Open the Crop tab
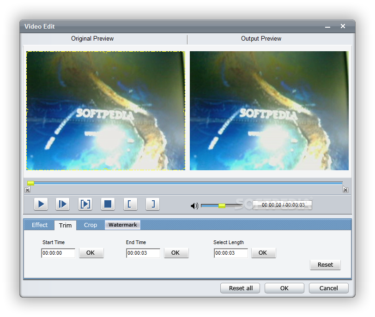The height and width of the screenshot is (317, 375). click(91, 225)
